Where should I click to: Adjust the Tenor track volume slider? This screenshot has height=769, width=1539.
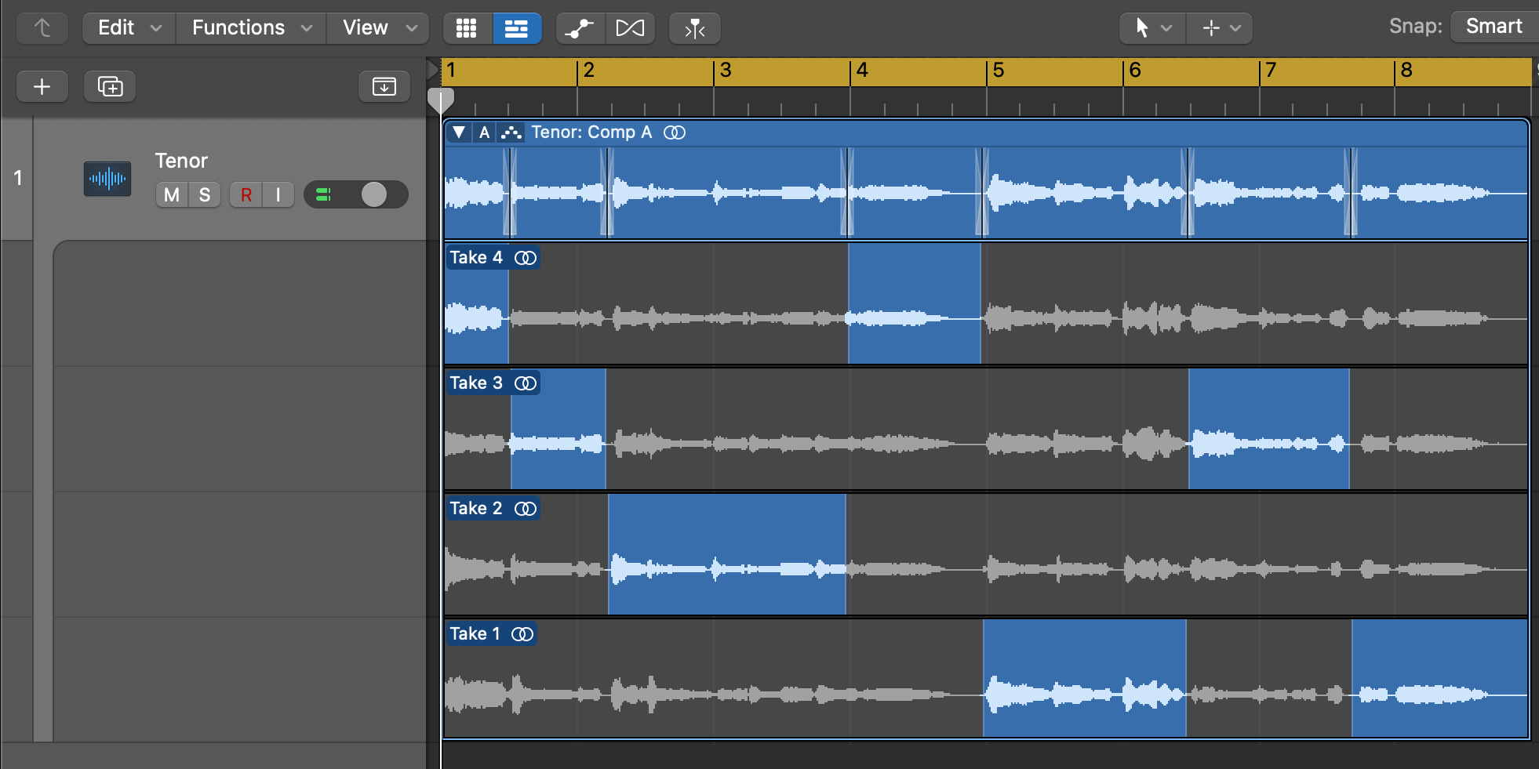click(373, 194)
